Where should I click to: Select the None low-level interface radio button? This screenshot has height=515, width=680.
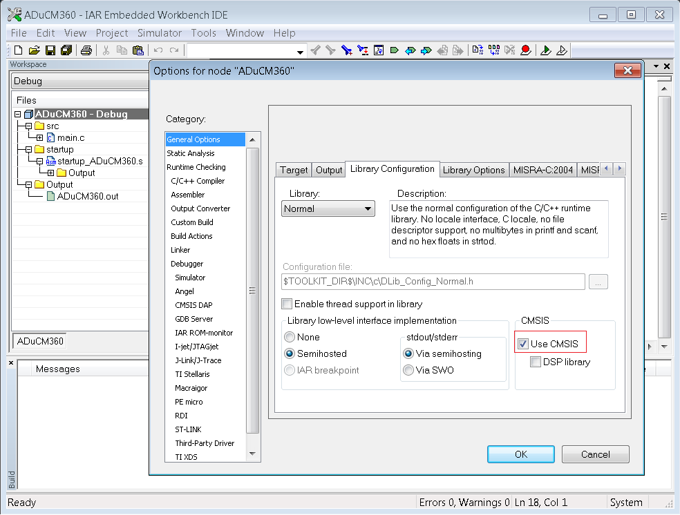coord(290,337)
